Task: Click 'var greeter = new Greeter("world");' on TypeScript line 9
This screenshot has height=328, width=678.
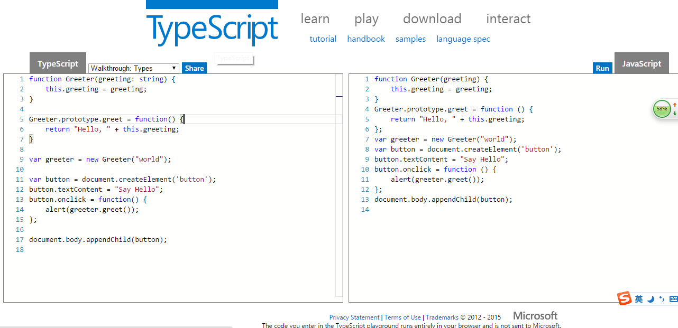Action: click(100, 160)
